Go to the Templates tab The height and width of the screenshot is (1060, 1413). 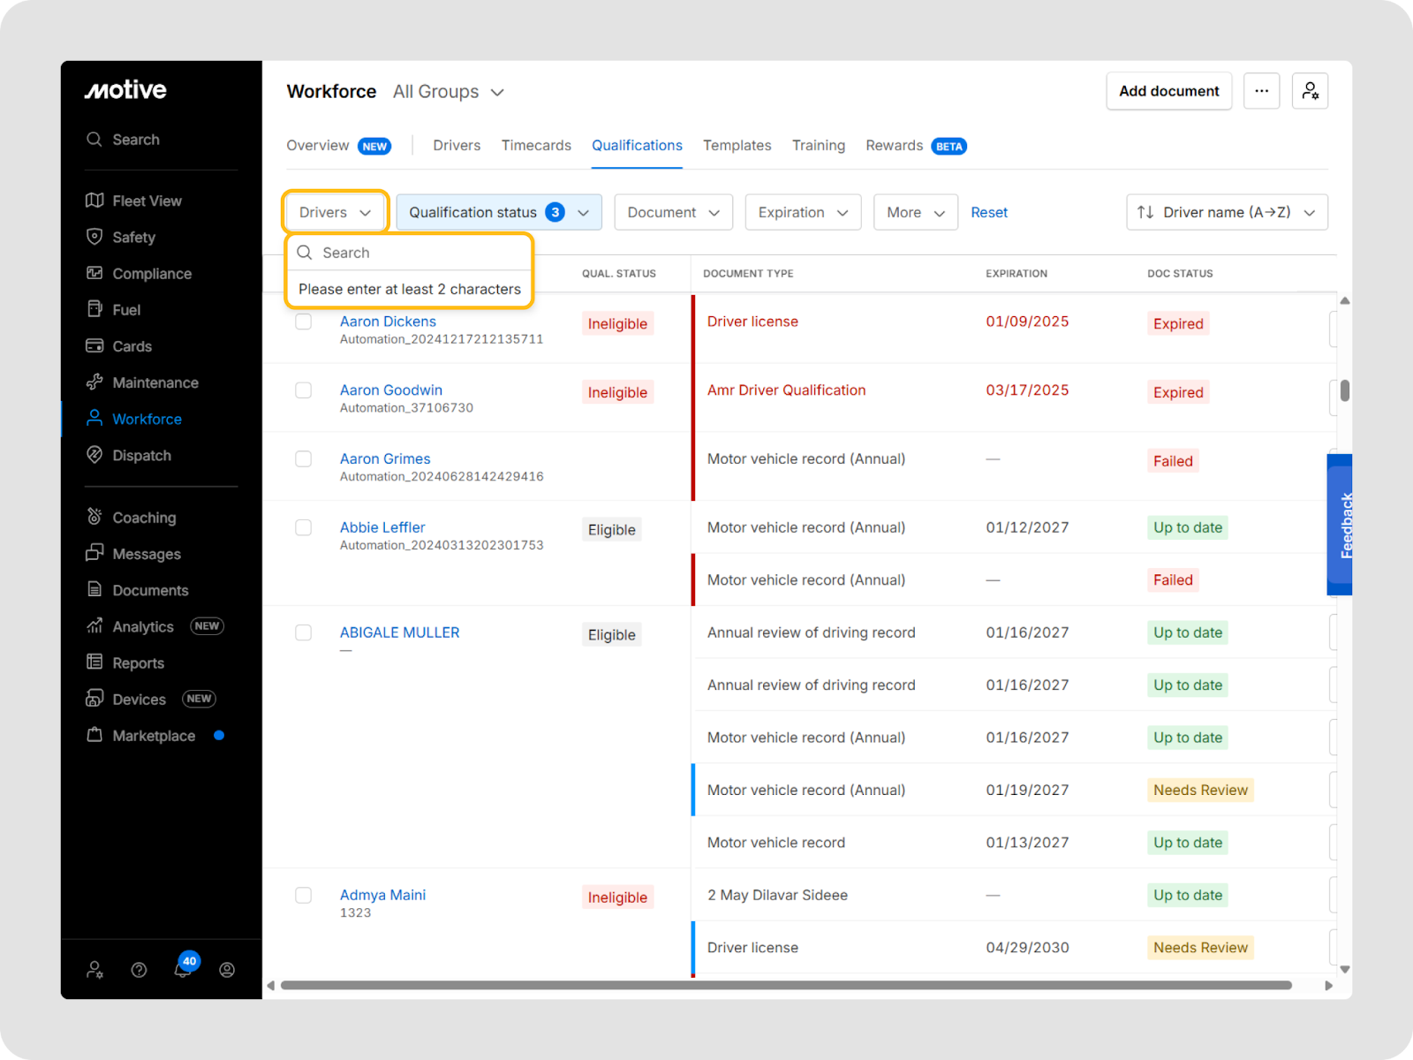[x=737, y=146]
